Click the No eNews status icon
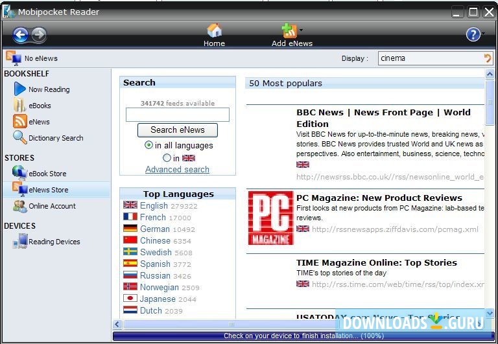Screen dimensions: 498x344 [x=14, y=58]
